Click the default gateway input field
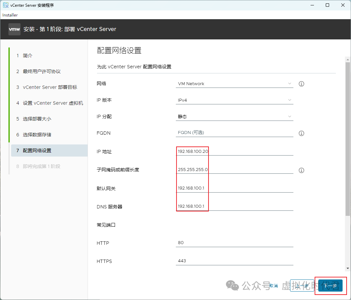Viewport: 351px width, 300px height. pyautogui.click(x=234, y=188)
